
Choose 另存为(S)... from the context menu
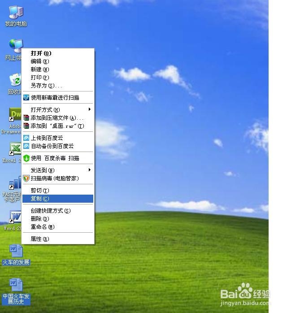[x=58, y=86]
